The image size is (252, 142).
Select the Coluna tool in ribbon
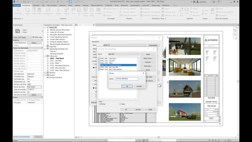pos(58,11)
